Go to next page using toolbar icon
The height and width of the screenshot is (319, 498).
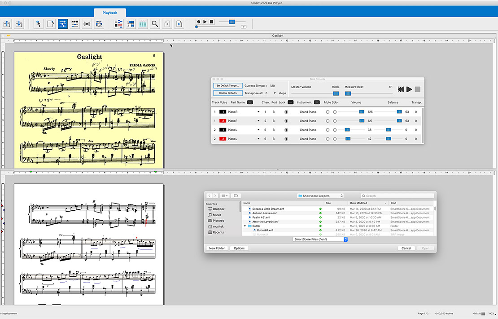(179, 24)
